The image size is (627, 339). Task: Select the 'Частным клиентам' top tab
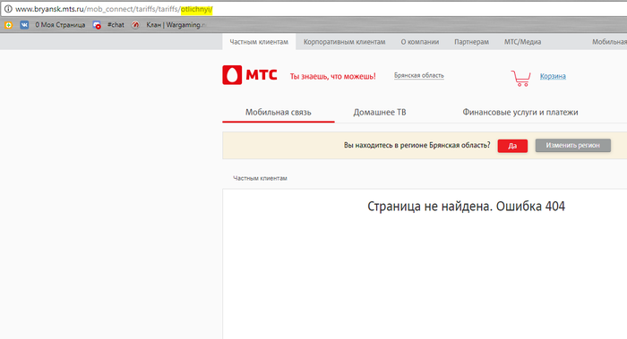[x=259, y=42]
